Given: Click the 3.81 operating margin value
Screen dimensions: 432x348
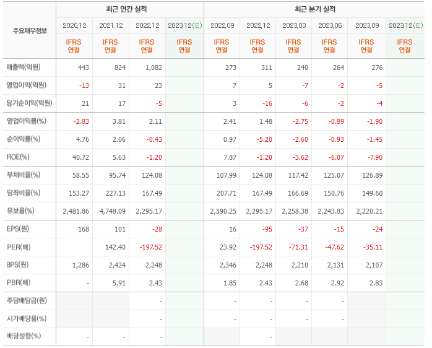Looking at the screenshot, I should tap(119, 121).
